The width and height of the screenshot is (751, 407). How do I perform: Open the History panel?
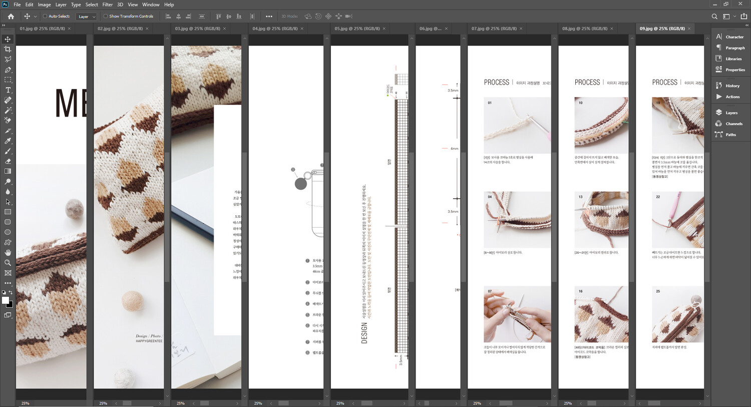tap(732, 86)
